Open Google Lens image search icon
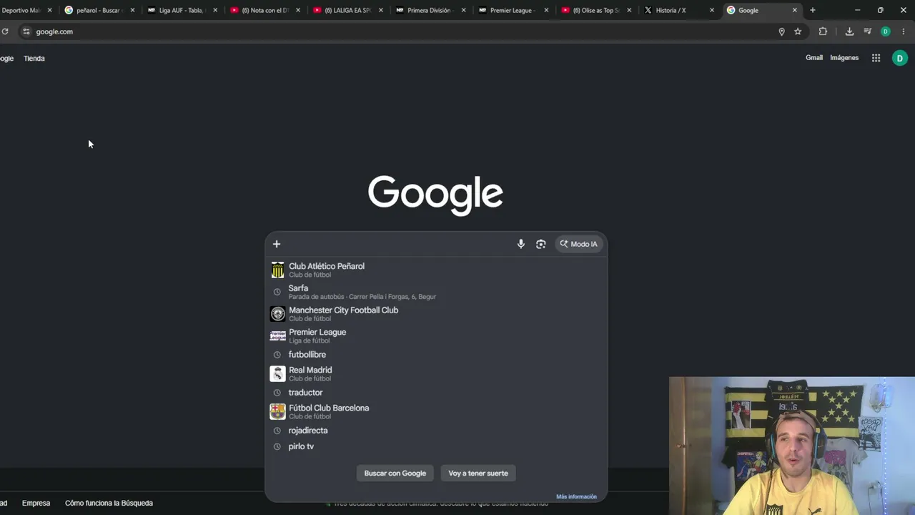This screenshot has width=915, height=515. tap(541, 244)
